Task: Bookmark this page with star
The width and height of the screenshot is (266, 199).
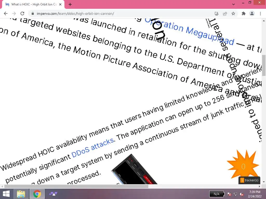Action: 233,13
